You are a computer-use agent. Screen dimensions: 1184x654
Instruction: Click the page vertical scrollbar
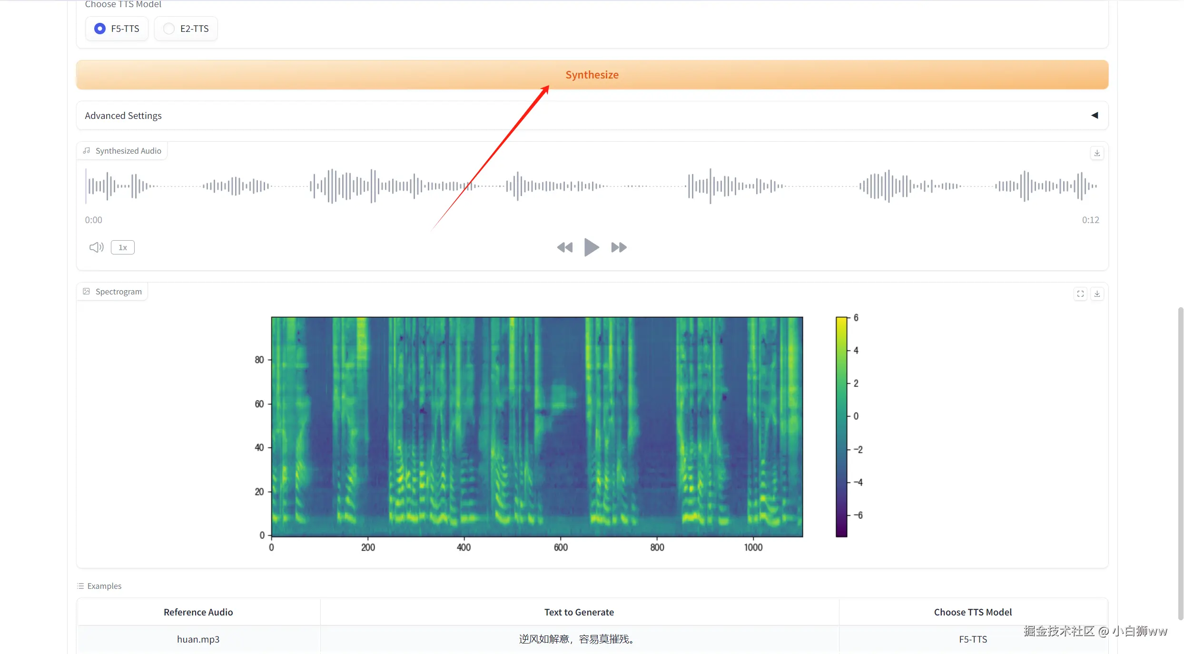[x=1180, y=461]
